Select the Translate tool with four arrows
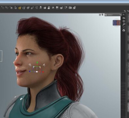 28,8
